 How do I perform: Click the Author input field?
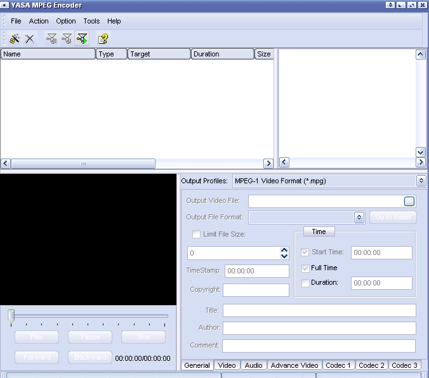[320, 328]
